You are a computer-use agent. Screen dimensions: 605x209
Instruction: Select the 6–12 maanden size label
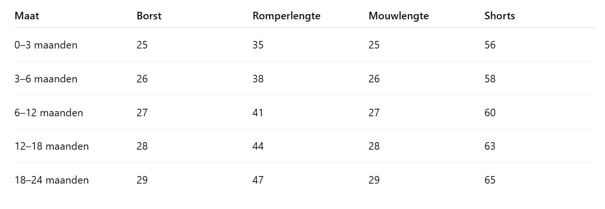tap(49, 113)
